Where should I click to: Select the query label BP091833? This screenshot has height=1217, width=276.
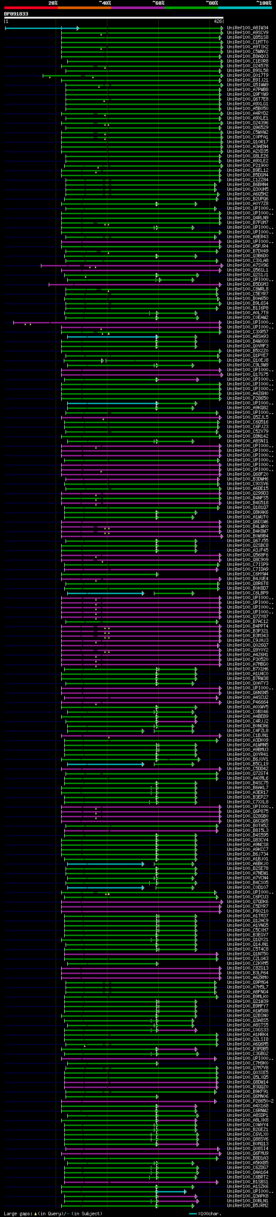coord(16,14)
